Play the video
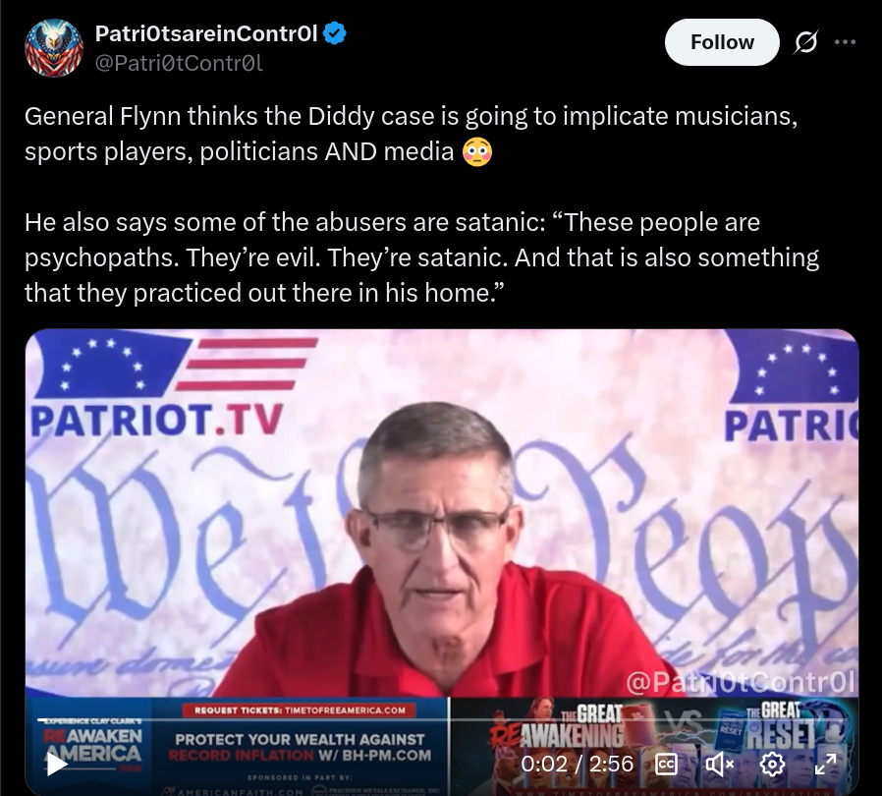The width and height of the screenshot is (882, 796). pos(56,764)
